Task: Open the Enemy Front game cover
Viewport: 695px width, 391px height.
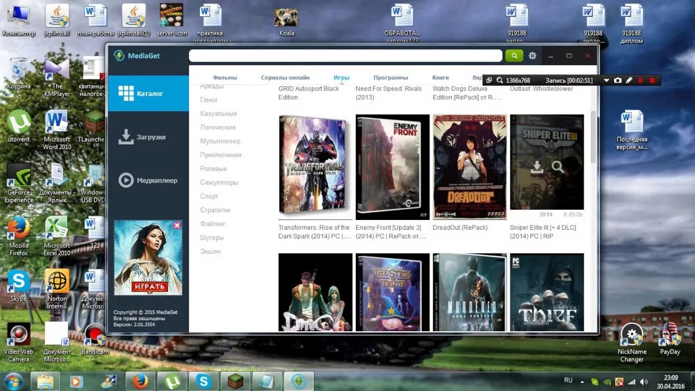Action: click(x=393, y=166)
